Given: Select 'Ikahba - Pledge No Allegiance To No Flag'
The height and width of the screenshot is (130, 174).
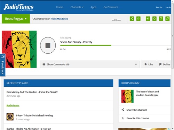Looking at the screenshot, I should (29, 129).
